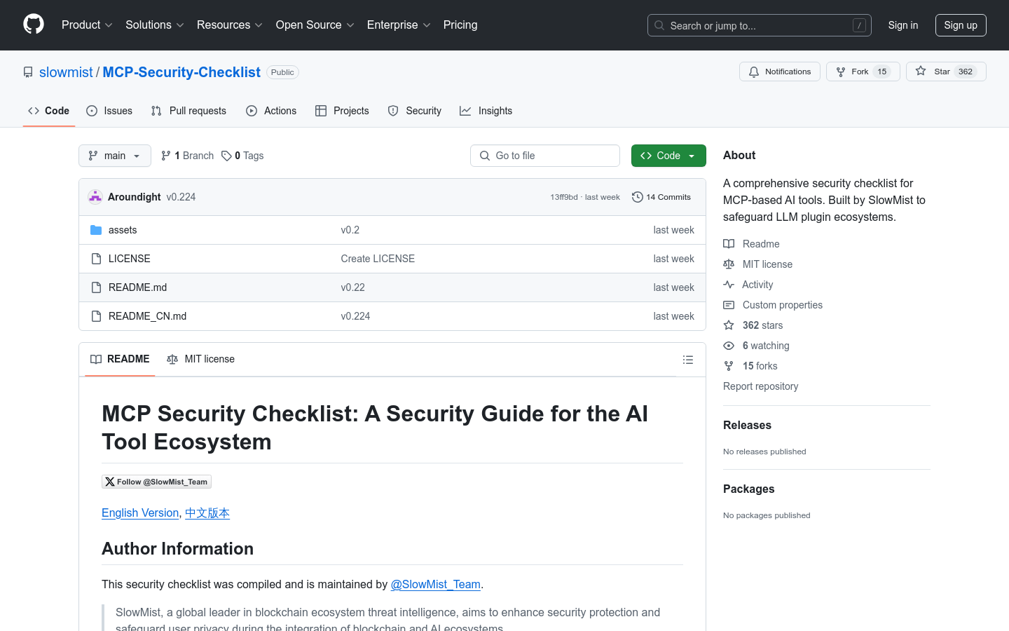Click Sign in
Screen dimensions: 1009x631
coord(903,25)
